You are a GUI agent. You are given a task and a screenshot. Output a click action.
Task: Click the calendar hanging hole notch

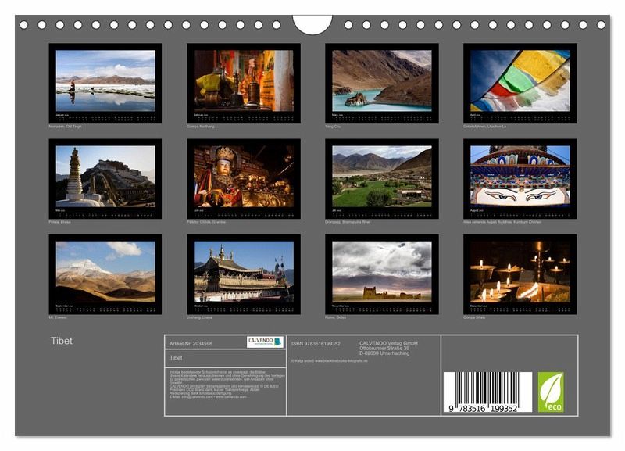coord(312,23)
